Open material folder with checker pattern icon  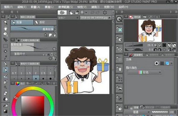(119, 59)
